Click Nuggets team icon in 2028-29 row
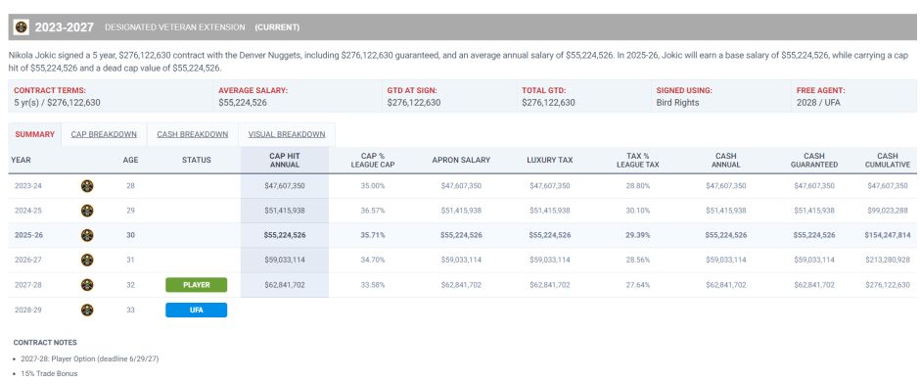The image size is (920, 384). (87, 310)
